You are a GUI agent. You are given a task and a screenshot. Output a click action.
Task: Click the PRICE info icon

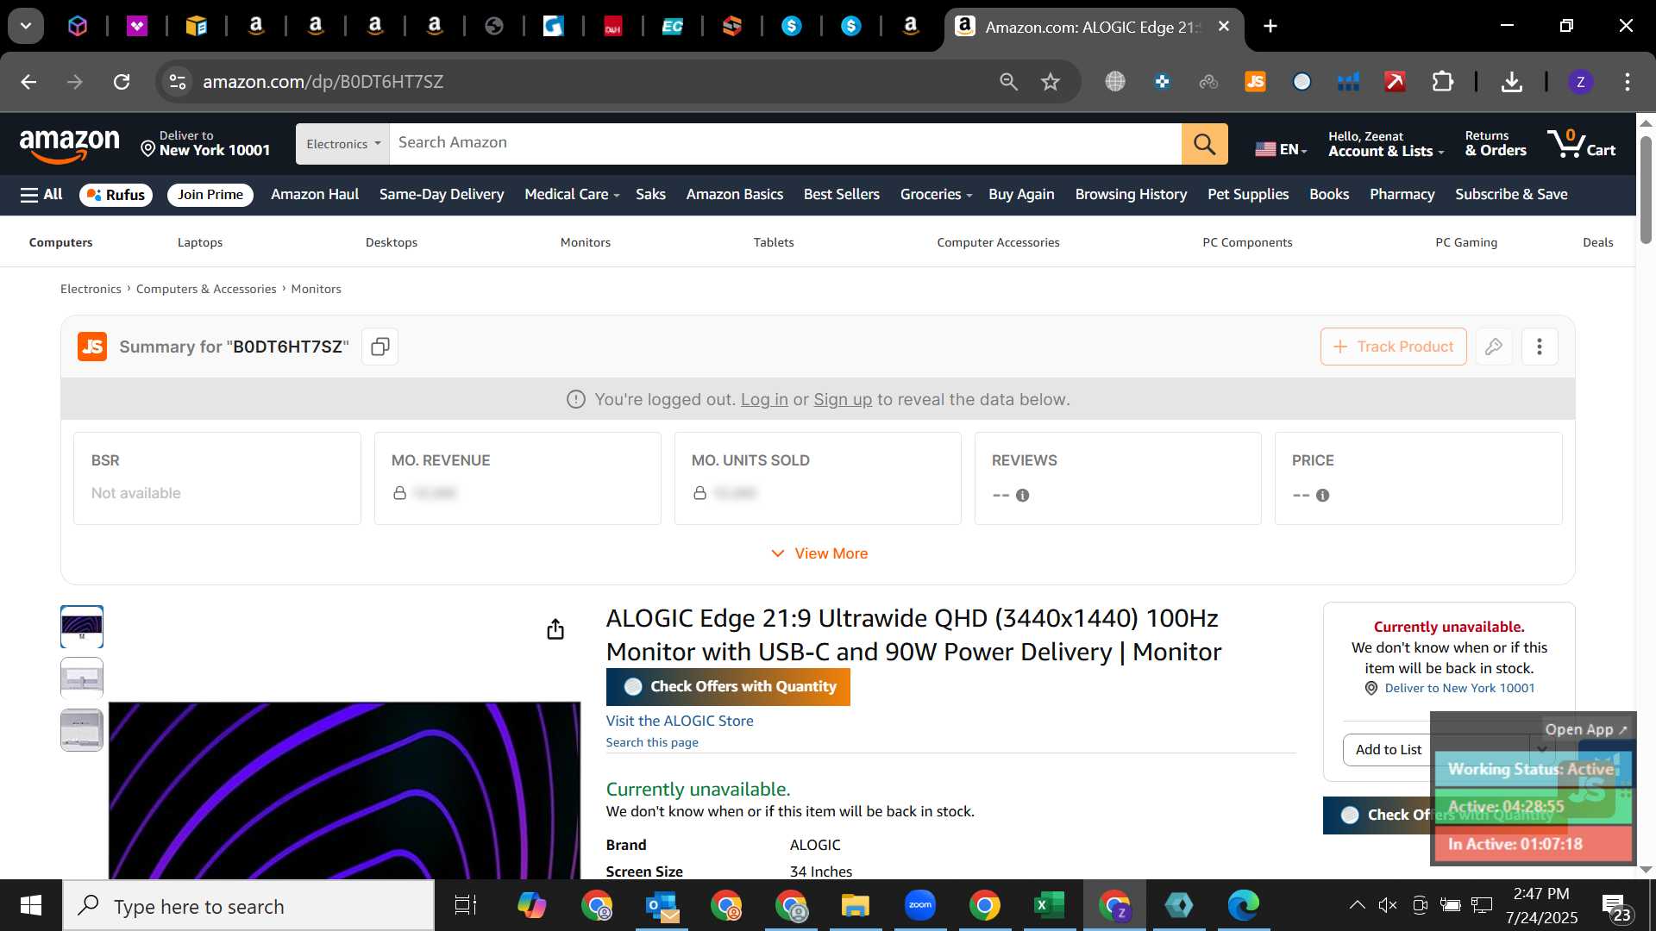point(1322,496)
